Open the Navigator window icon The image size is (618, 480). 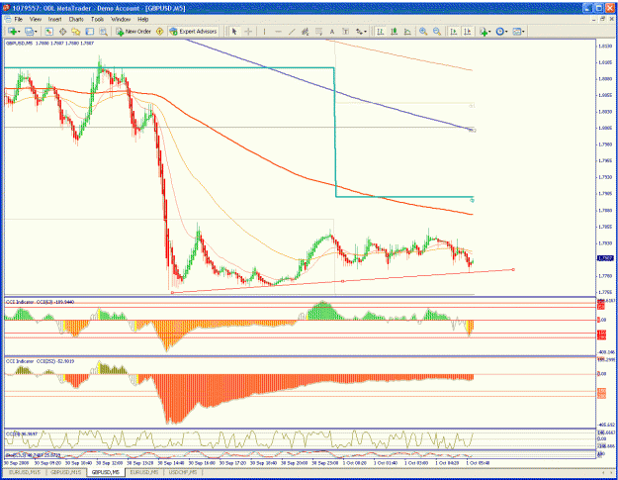coord(76,32)
